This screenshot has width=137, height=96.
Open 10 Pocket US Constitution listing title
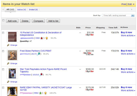tap(41, 34)
